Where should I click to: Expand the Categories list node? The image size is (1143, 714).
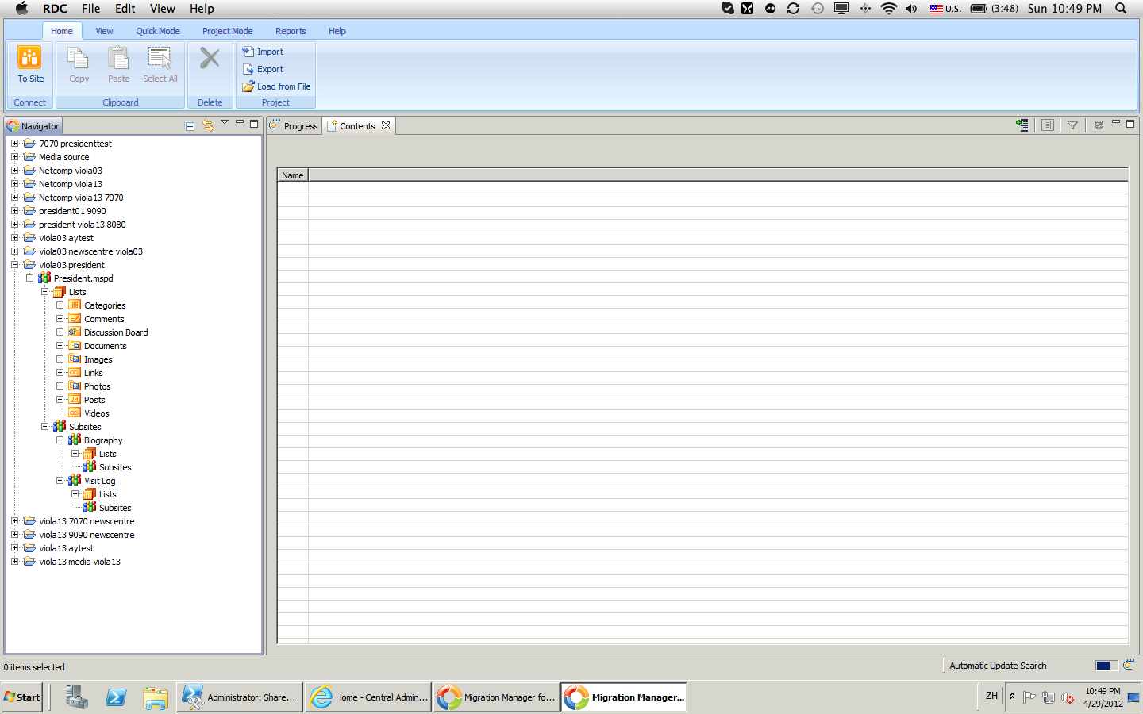click(60, 305)
